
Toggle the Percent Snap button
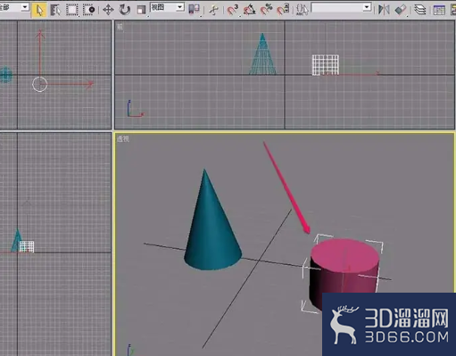tap(266, 9)
